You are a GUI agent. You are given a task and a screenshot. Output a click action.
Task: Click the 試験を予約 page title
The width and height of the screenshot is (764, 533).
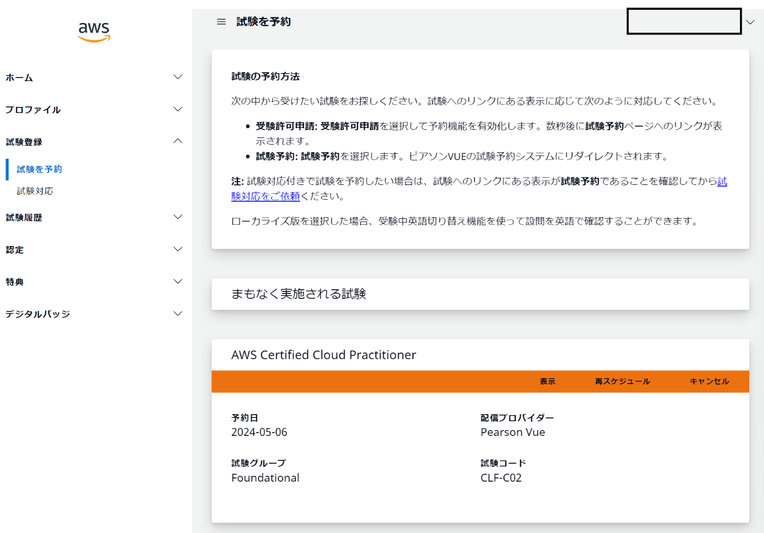[x=264, y=22]
